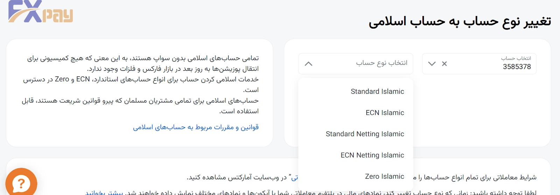The width and height of the screenshot is (560, 195).
Task: Click the FXpay logo
Action: click(x=40, y=12)
